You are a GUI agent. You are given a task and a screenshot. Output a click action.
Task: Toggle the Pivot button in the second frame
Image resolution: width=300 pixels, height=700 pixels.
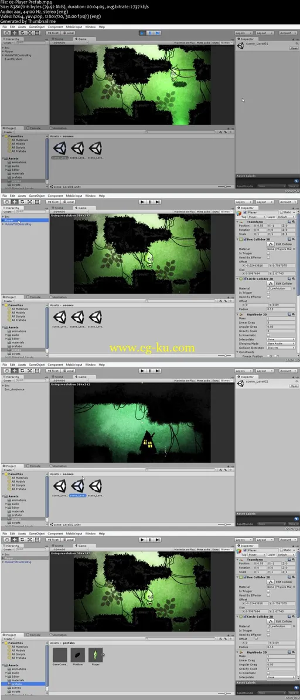pos(53,202)
